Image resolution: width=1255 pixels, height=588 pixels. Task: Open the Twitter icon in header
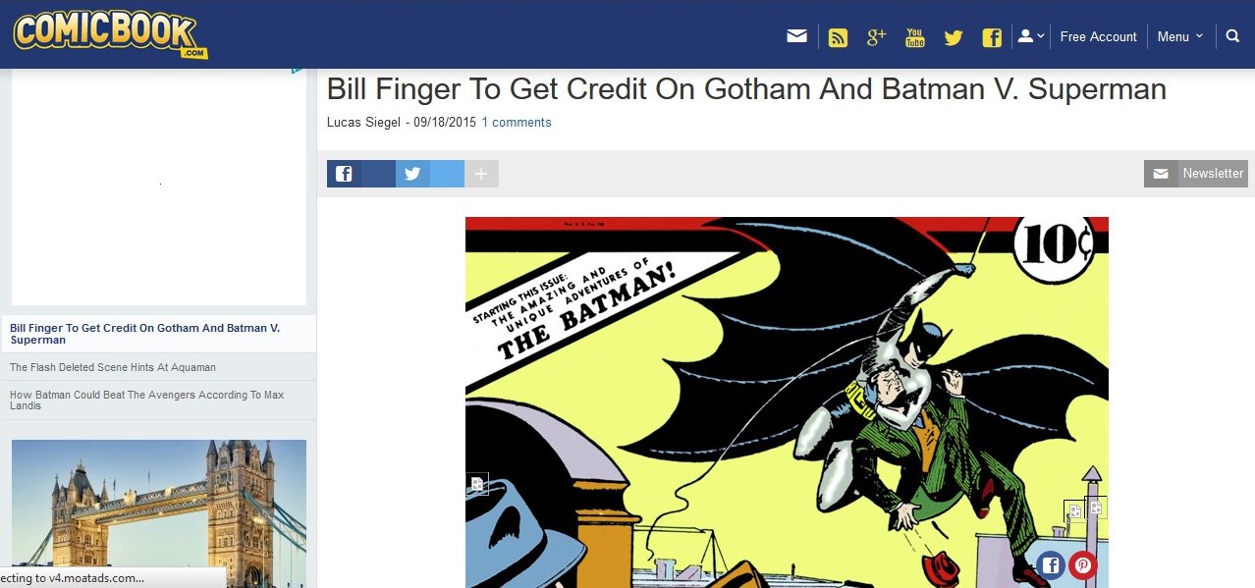(954, 37)
